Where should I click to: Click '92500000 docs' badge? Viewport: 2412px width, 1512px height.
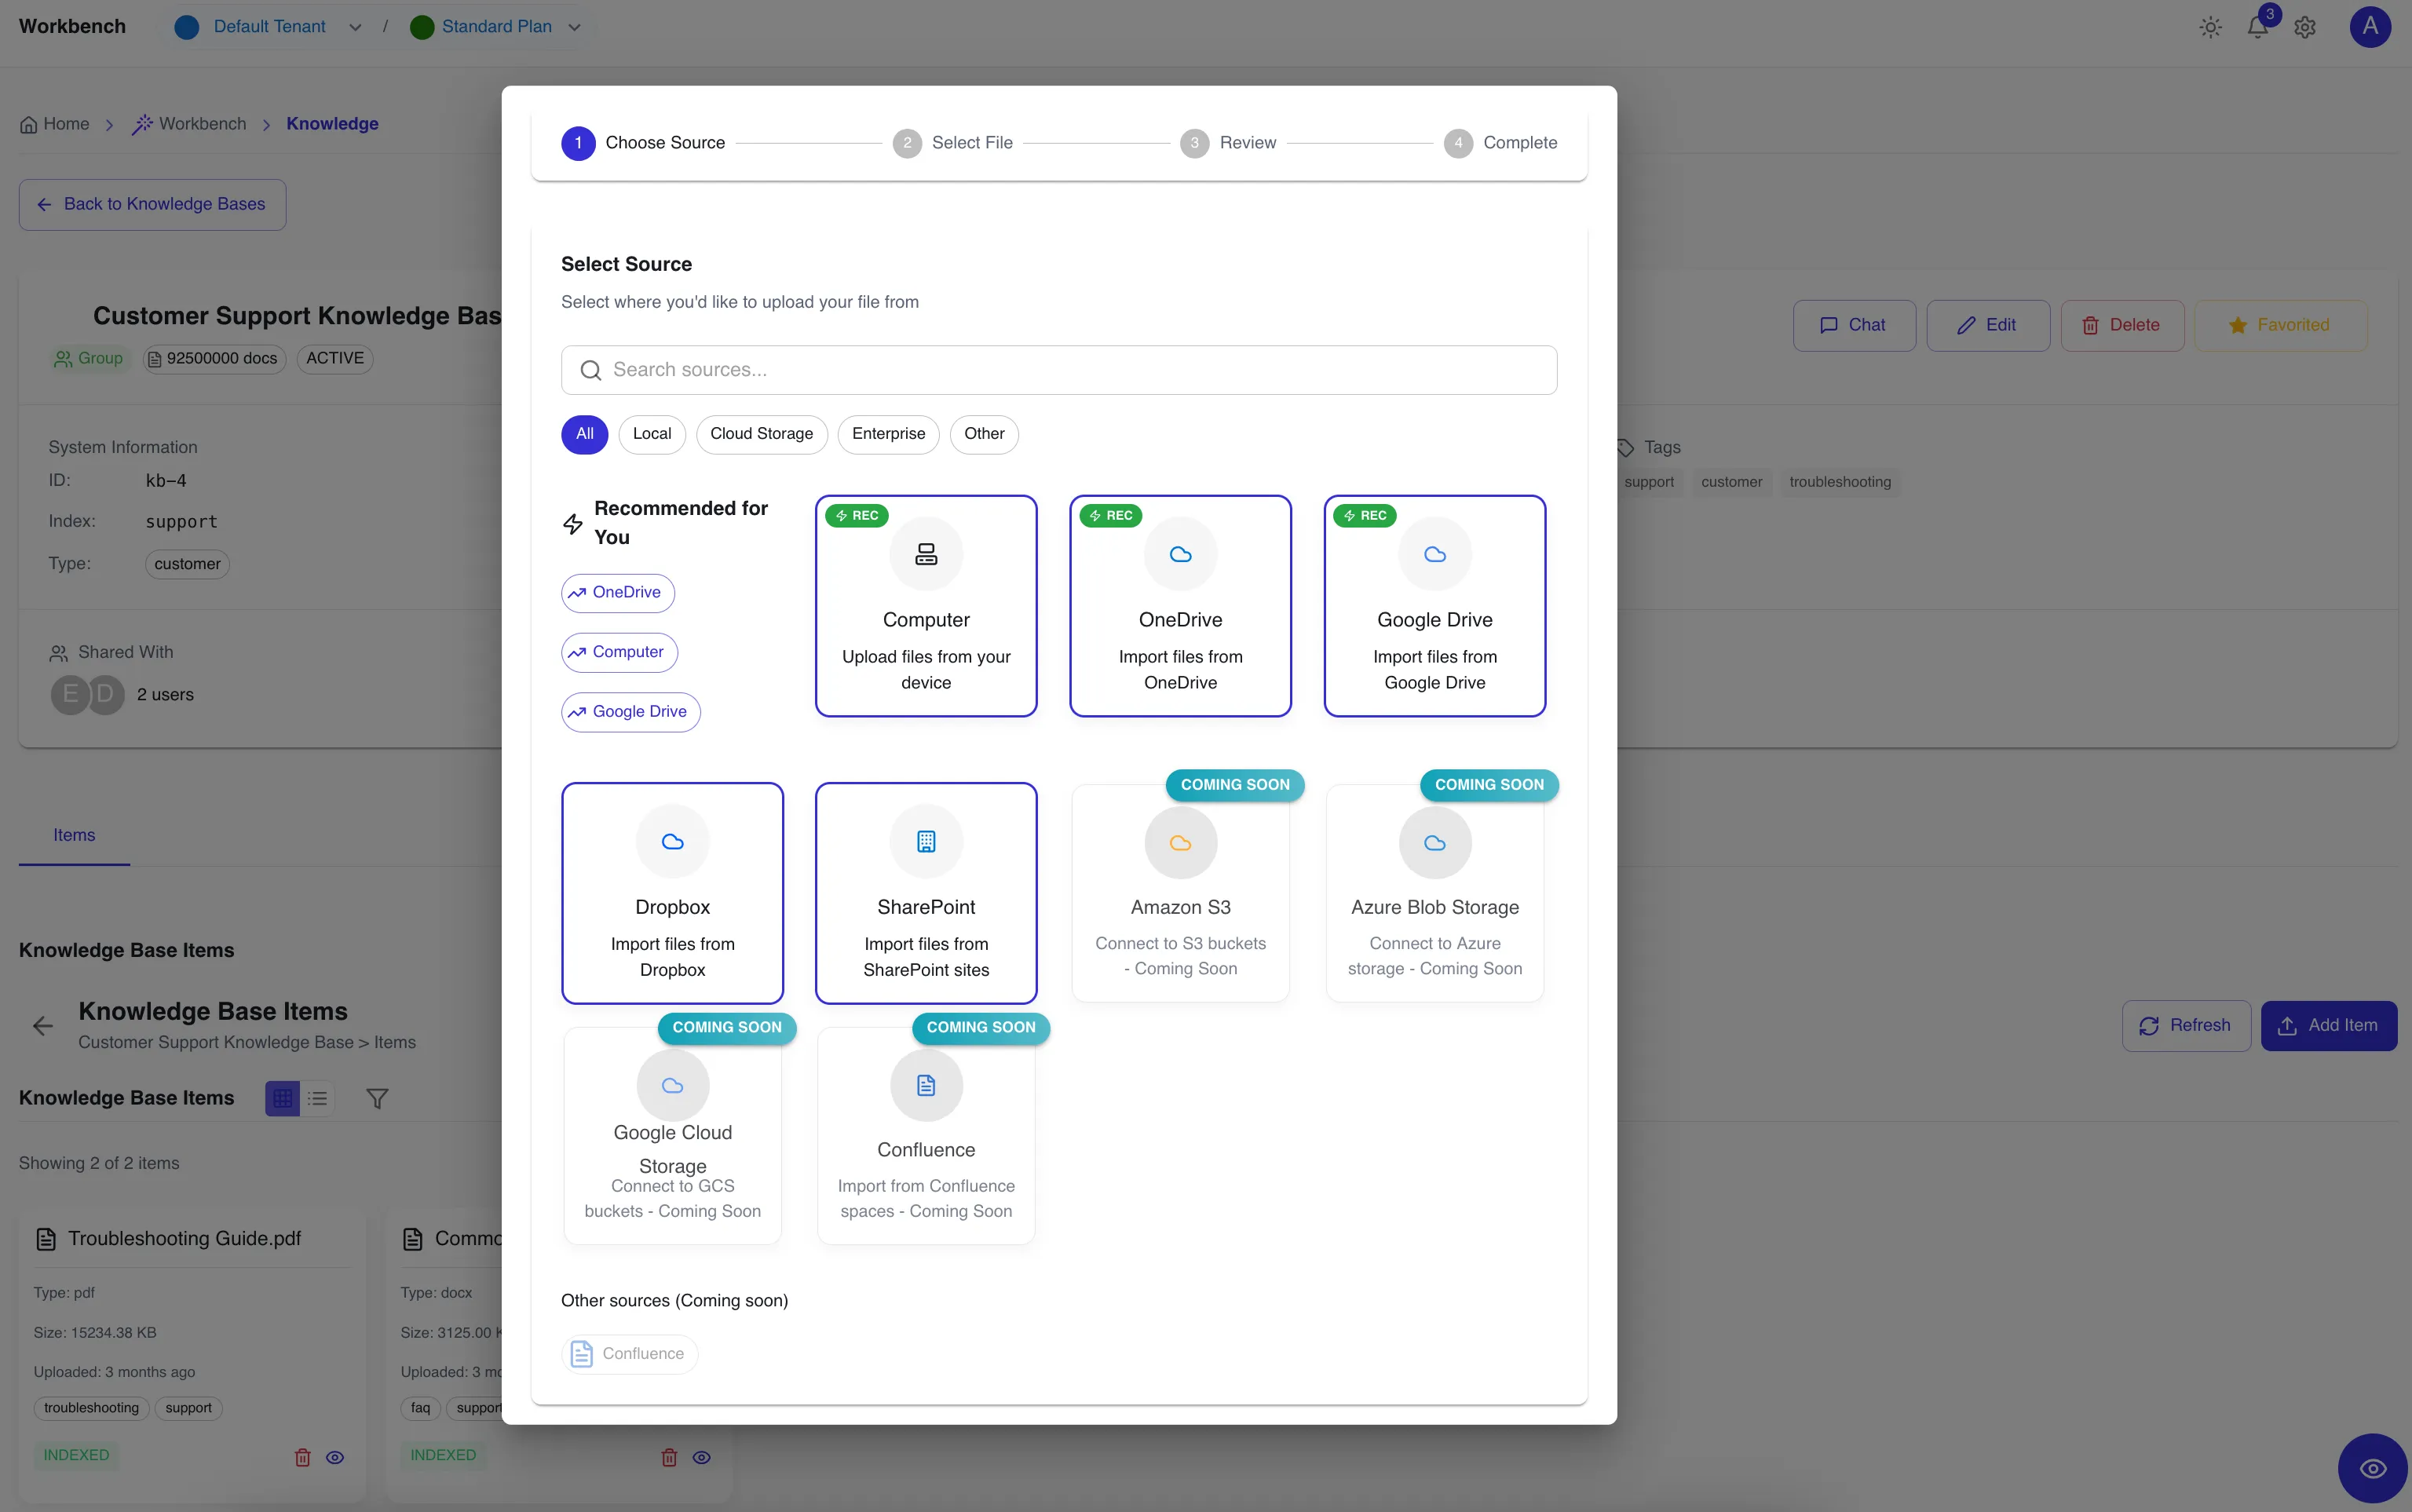(x=213, y=359)
